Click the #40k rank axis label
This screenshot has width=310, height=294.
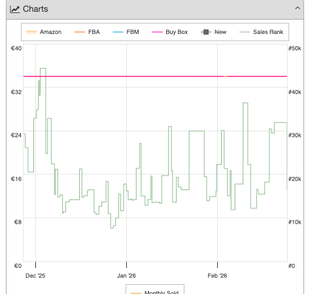(295, 92)
